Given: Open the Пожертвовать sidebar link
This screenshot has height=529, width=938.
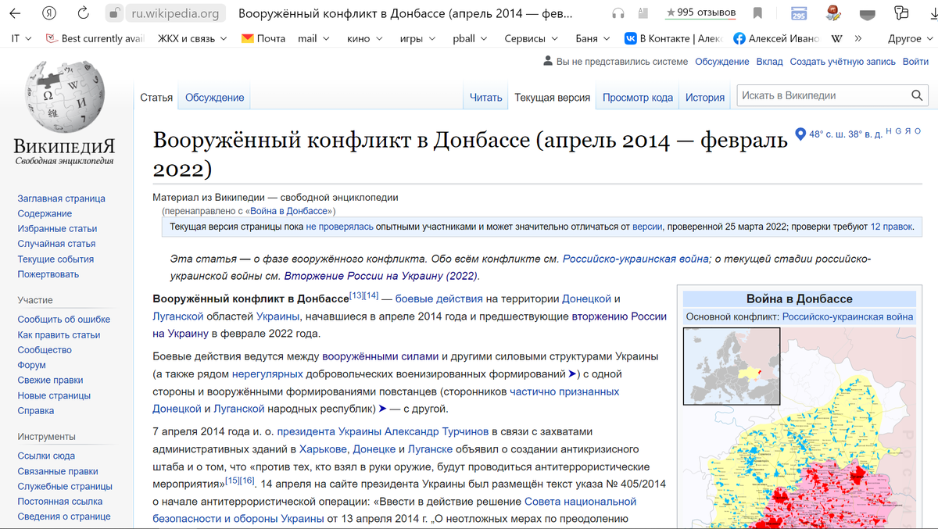Looking at the screenshot, I should [48, 274].
